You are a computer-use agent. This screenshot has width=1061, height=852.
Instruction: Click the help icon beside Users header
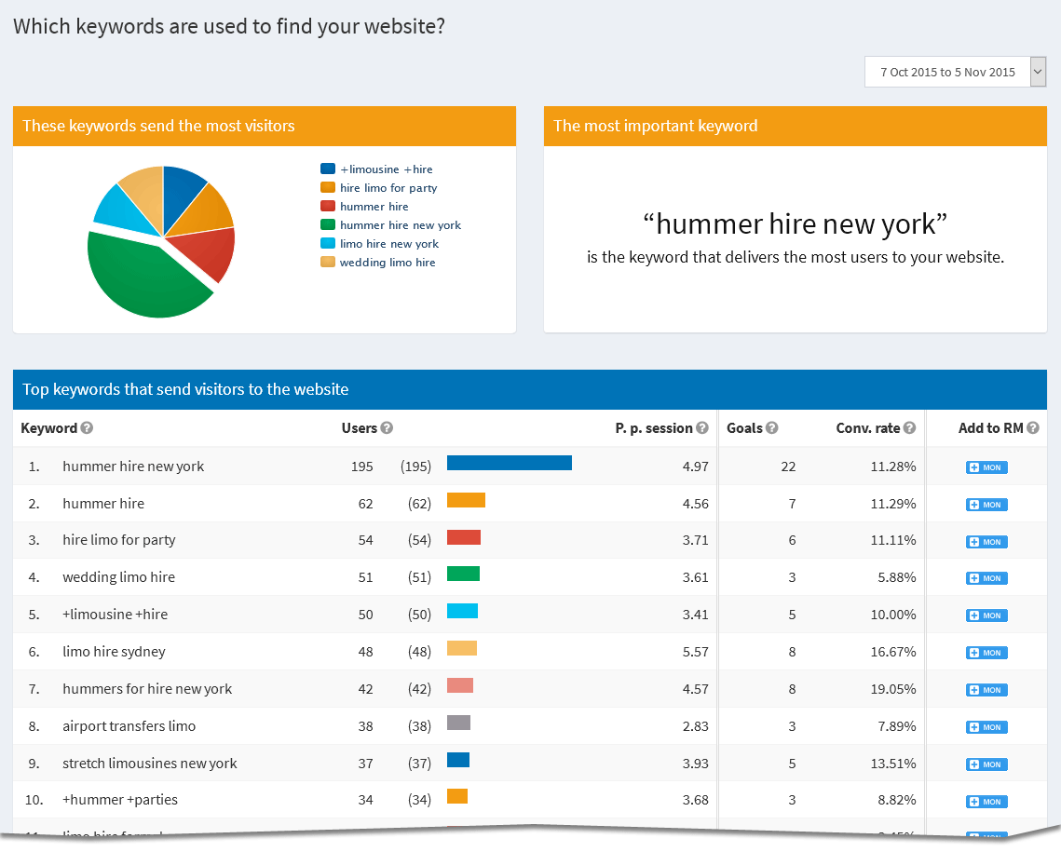tap(387, 428)
